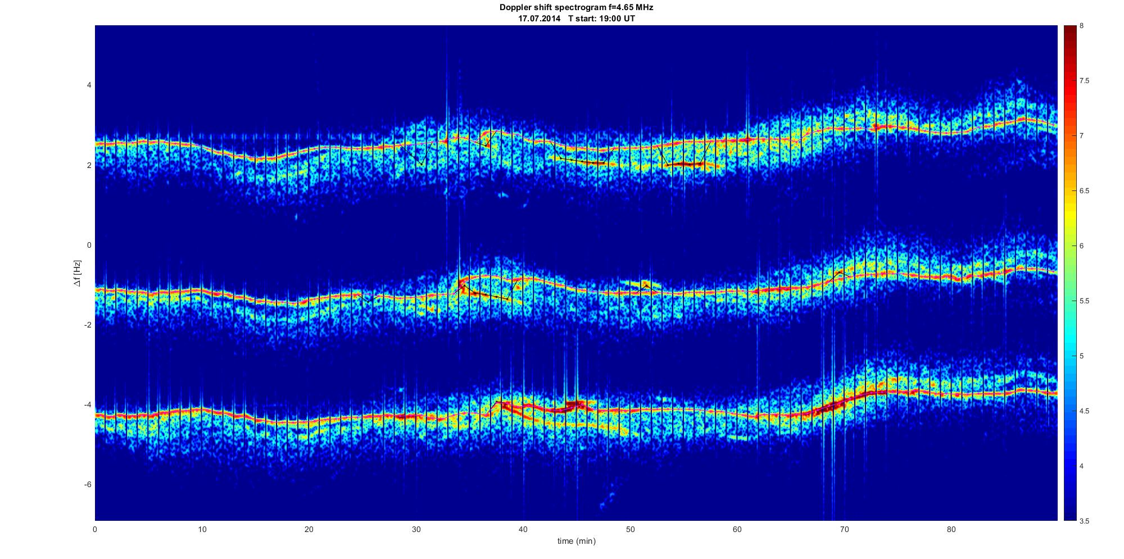Click the x-axis tick label '50'
Image resolution: width=1124 pixels, height=559 pixels.
[x=630, y=529]
